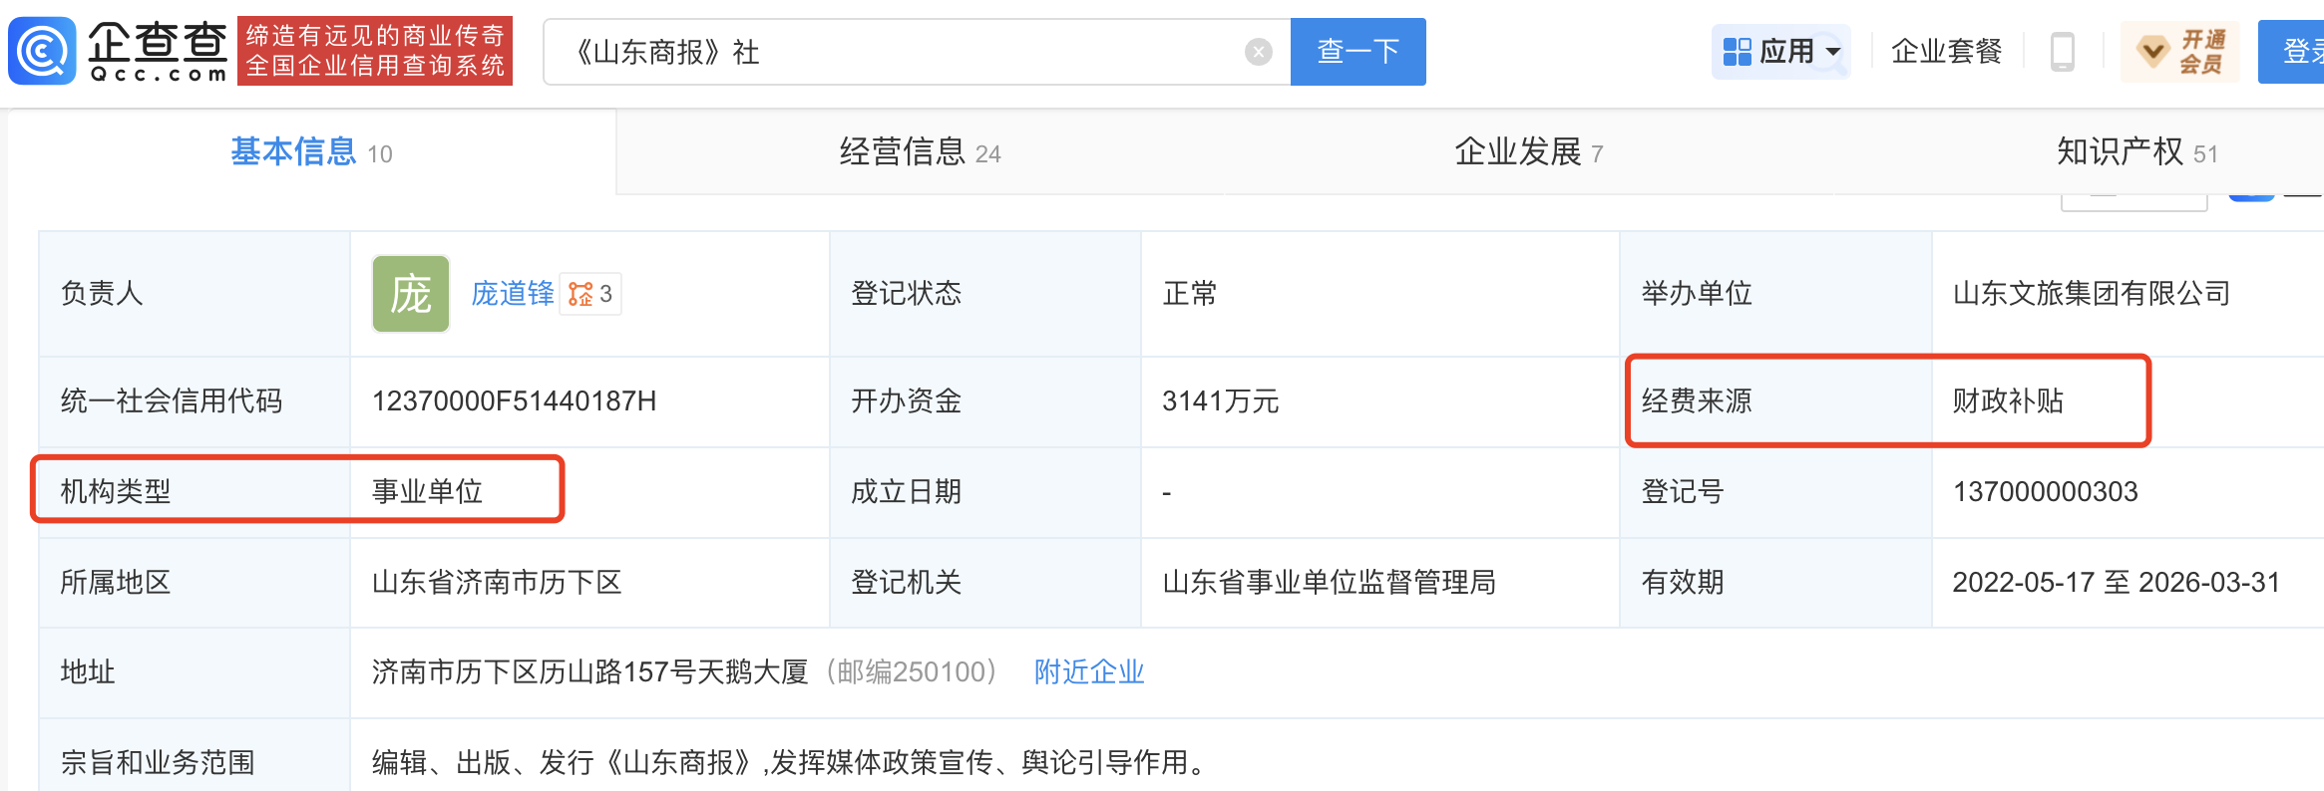Open the 企业套餐 link
This screenshot has height=791, width=2324.
click(x=1946, y=51)
